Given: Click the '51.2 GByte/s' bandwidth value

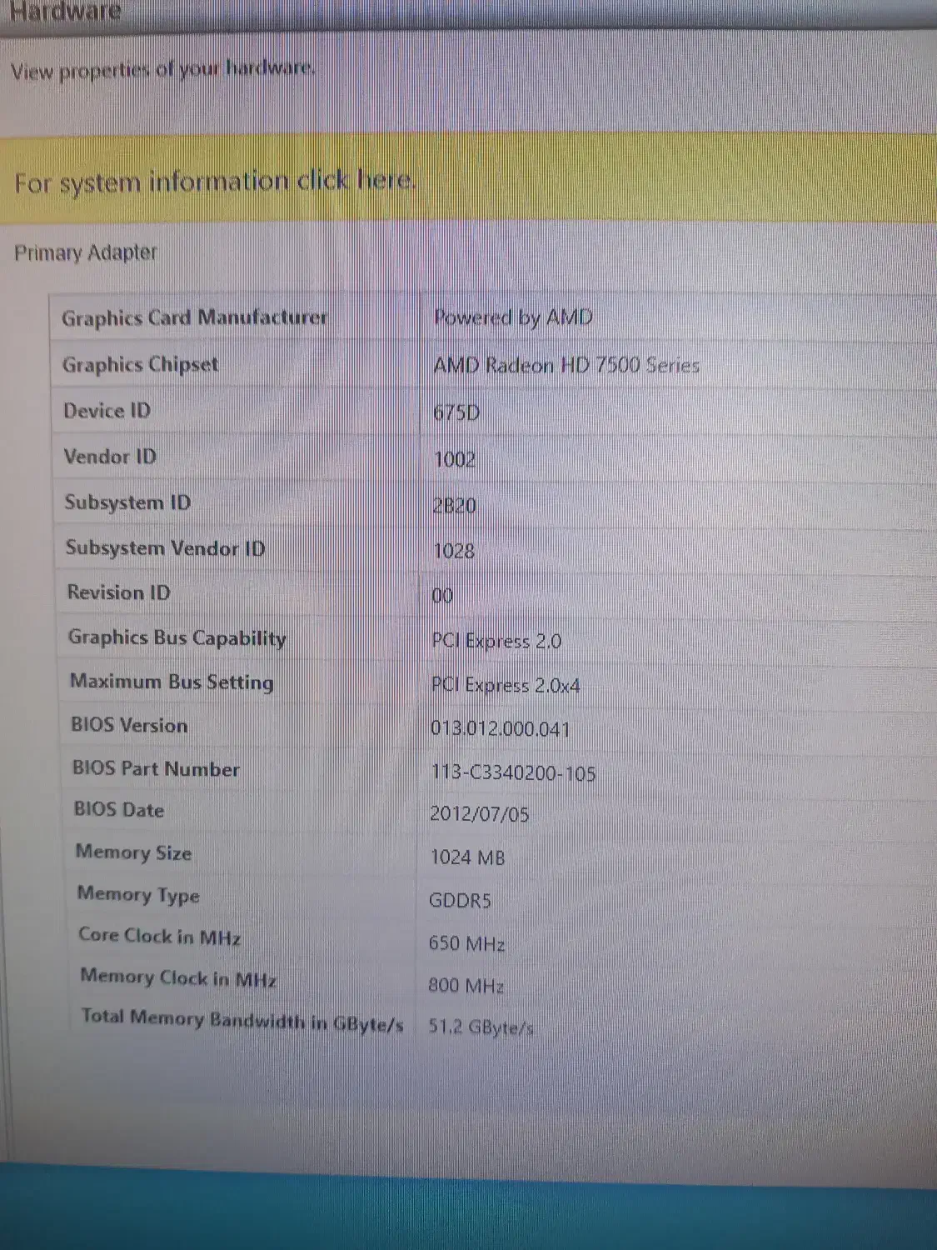Looking at the screenshot, I should (481, 1027).
